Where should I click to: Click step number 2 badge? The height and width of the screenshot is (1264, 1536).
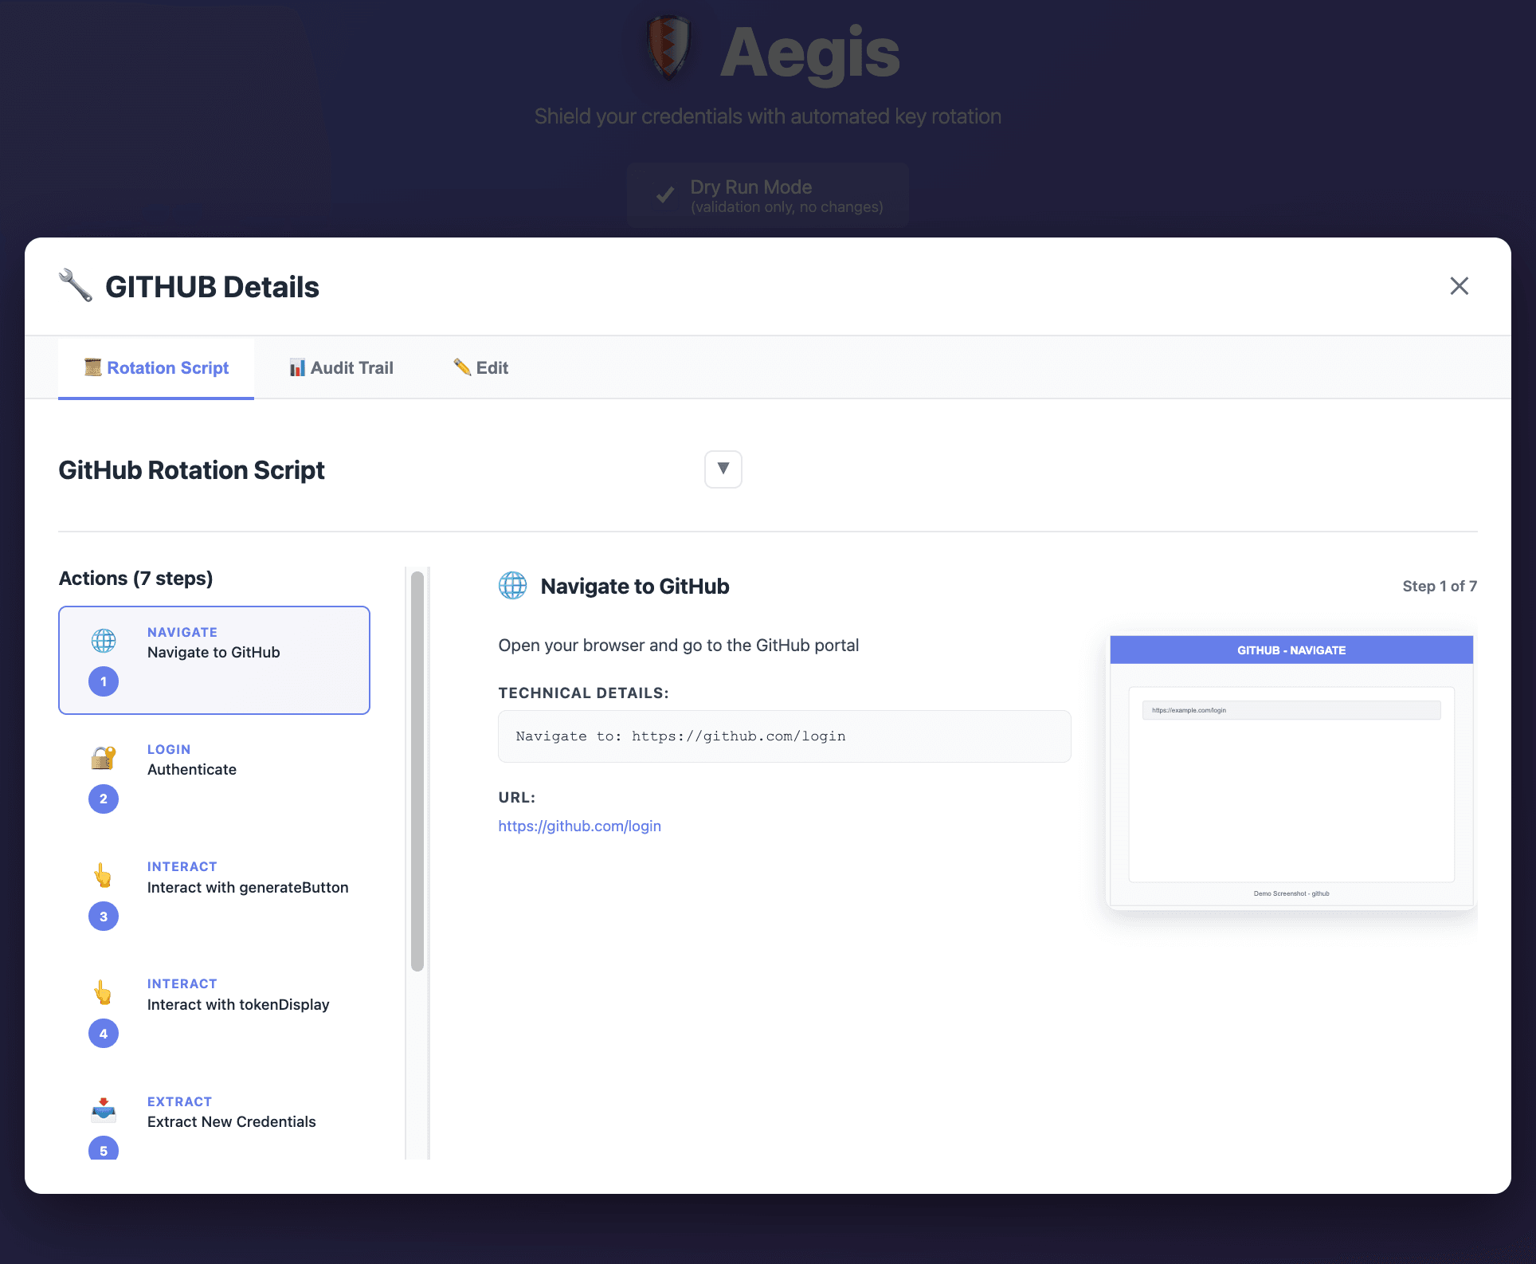(104, 799)
